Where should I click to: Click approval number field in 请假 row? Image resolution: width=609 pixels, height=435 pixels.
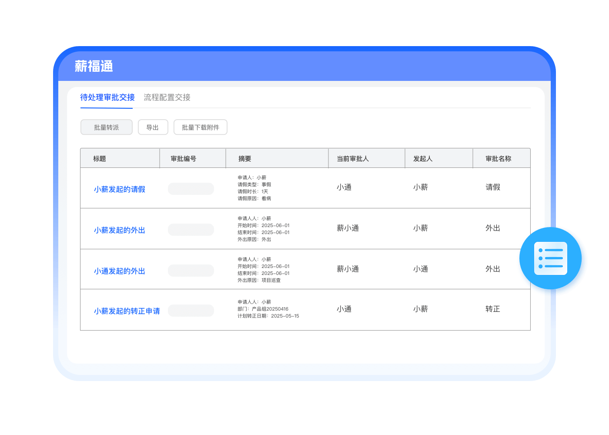(191, 189)
